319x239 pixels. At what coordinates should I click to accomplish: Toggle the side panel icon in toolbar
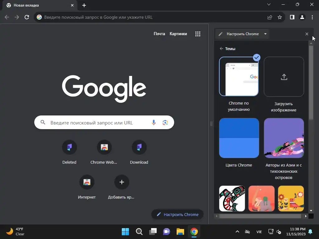[x=292, y=17]
